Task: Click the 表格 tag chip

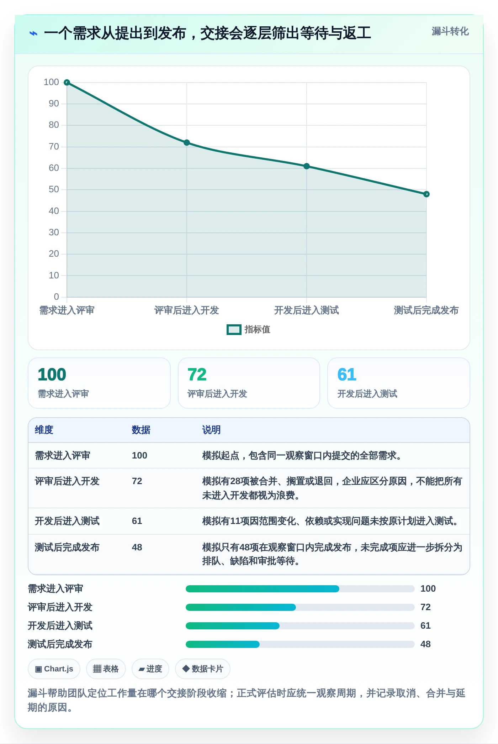Action: (106, 669)
